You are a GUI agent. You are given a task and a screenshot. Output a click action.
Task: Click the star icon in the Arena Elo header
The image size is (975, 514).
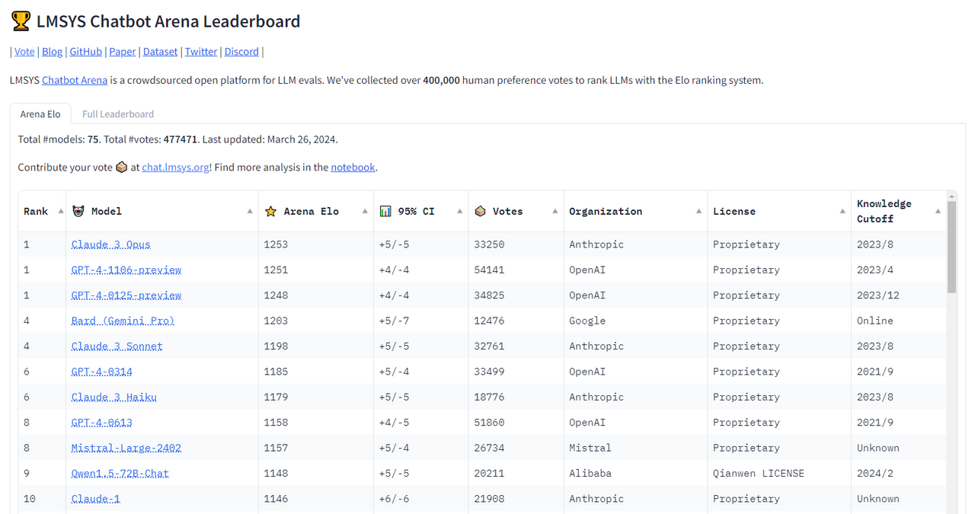(x=270, y=211)
